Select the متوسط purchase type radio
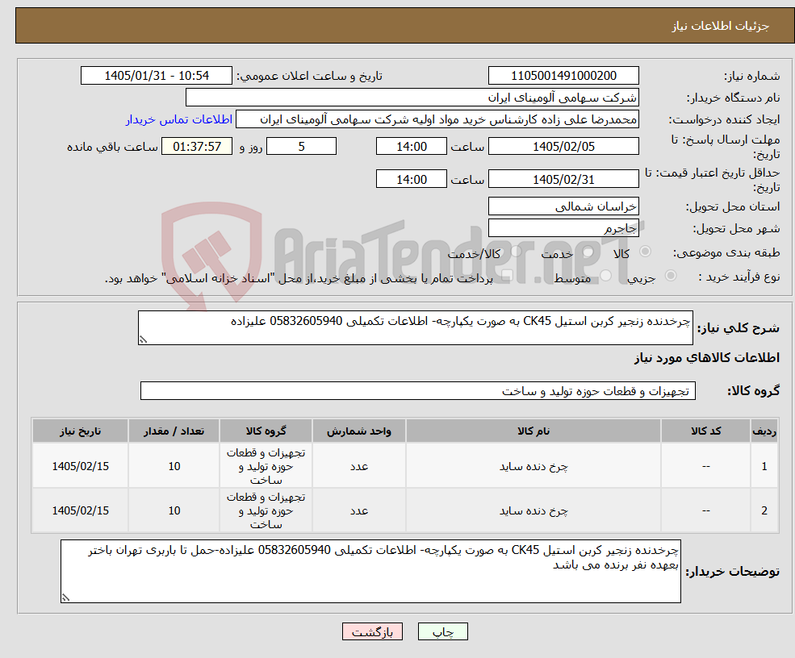The width and height of the screenshot is (795, 658). tap(606, 275)
